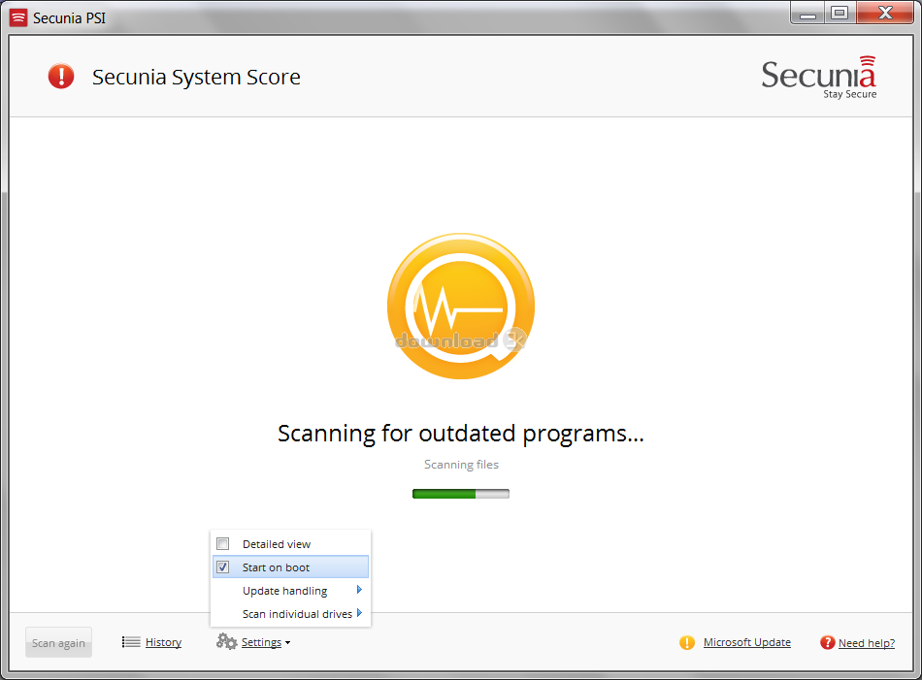
Task: Click the Scanning for outdated programs heading
Action: 461,434
